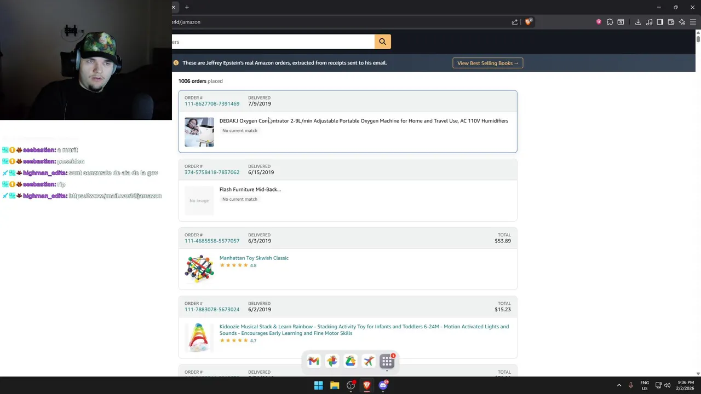Click the tab search window icon
The width and height of the screenshot is (701, 394).
(620, 22)
